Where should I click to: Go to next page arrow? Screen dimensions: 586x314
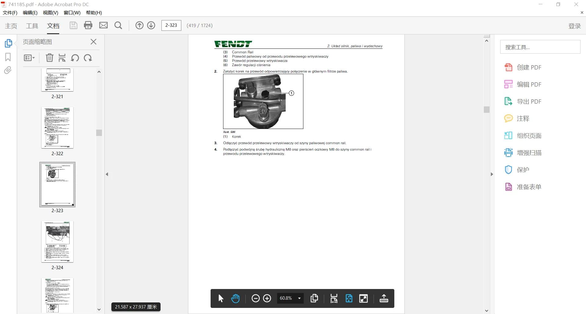[151, 25]
